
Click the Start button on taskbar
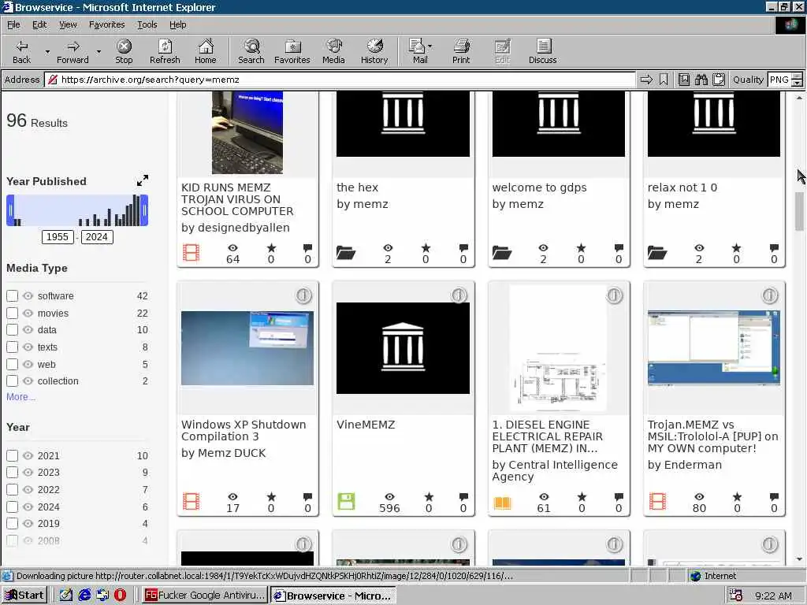pos(24,596)
